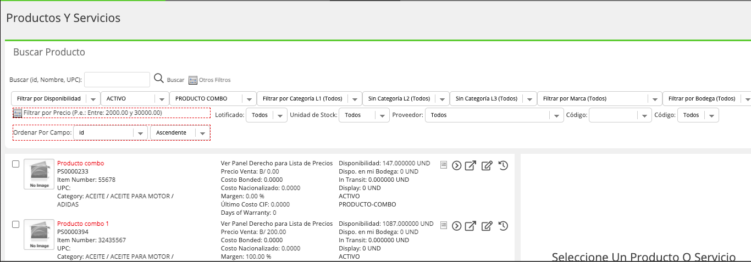Click circled arrow icon for PS0000394
The width and height of the screenshot is (751, 262).
pos(456,226)
